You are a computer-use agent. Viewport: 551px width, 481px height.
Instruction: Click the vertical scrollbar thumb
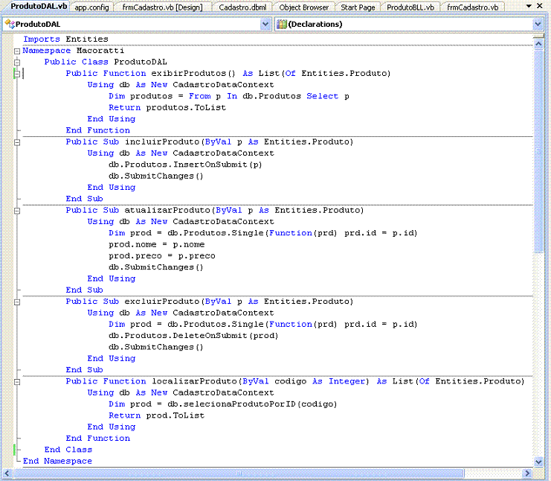(538, 150)
